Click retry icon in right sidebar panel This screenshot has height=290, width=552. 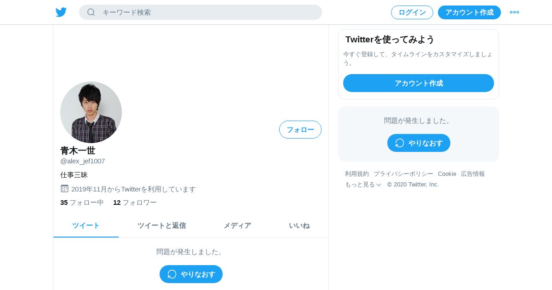400,143
